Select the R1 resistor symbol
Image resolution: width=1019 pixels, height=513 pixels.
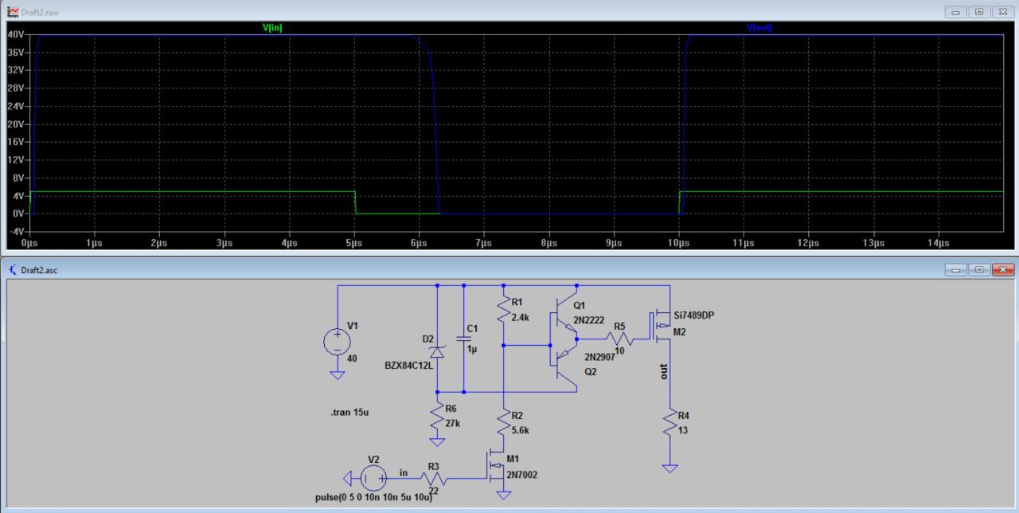click(503, 309)
